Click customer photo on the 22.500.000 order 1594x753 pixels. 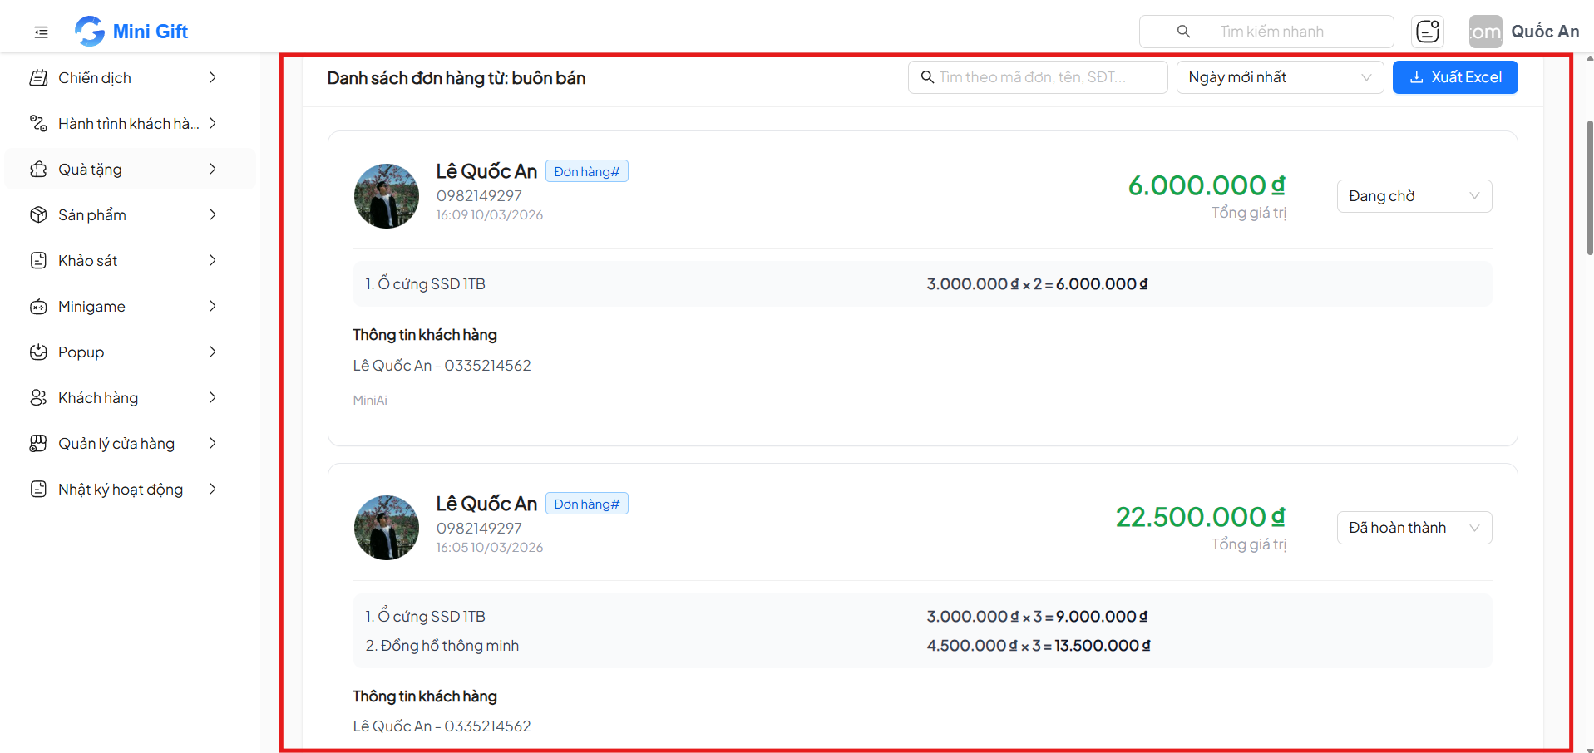coord(387,528)
